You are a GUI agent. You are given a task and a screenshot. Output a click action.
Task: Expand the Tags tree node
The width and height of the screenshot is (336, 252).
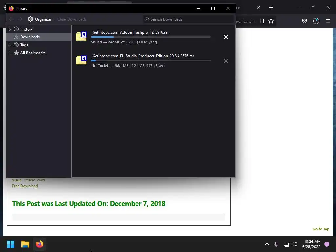click(10, 45)
